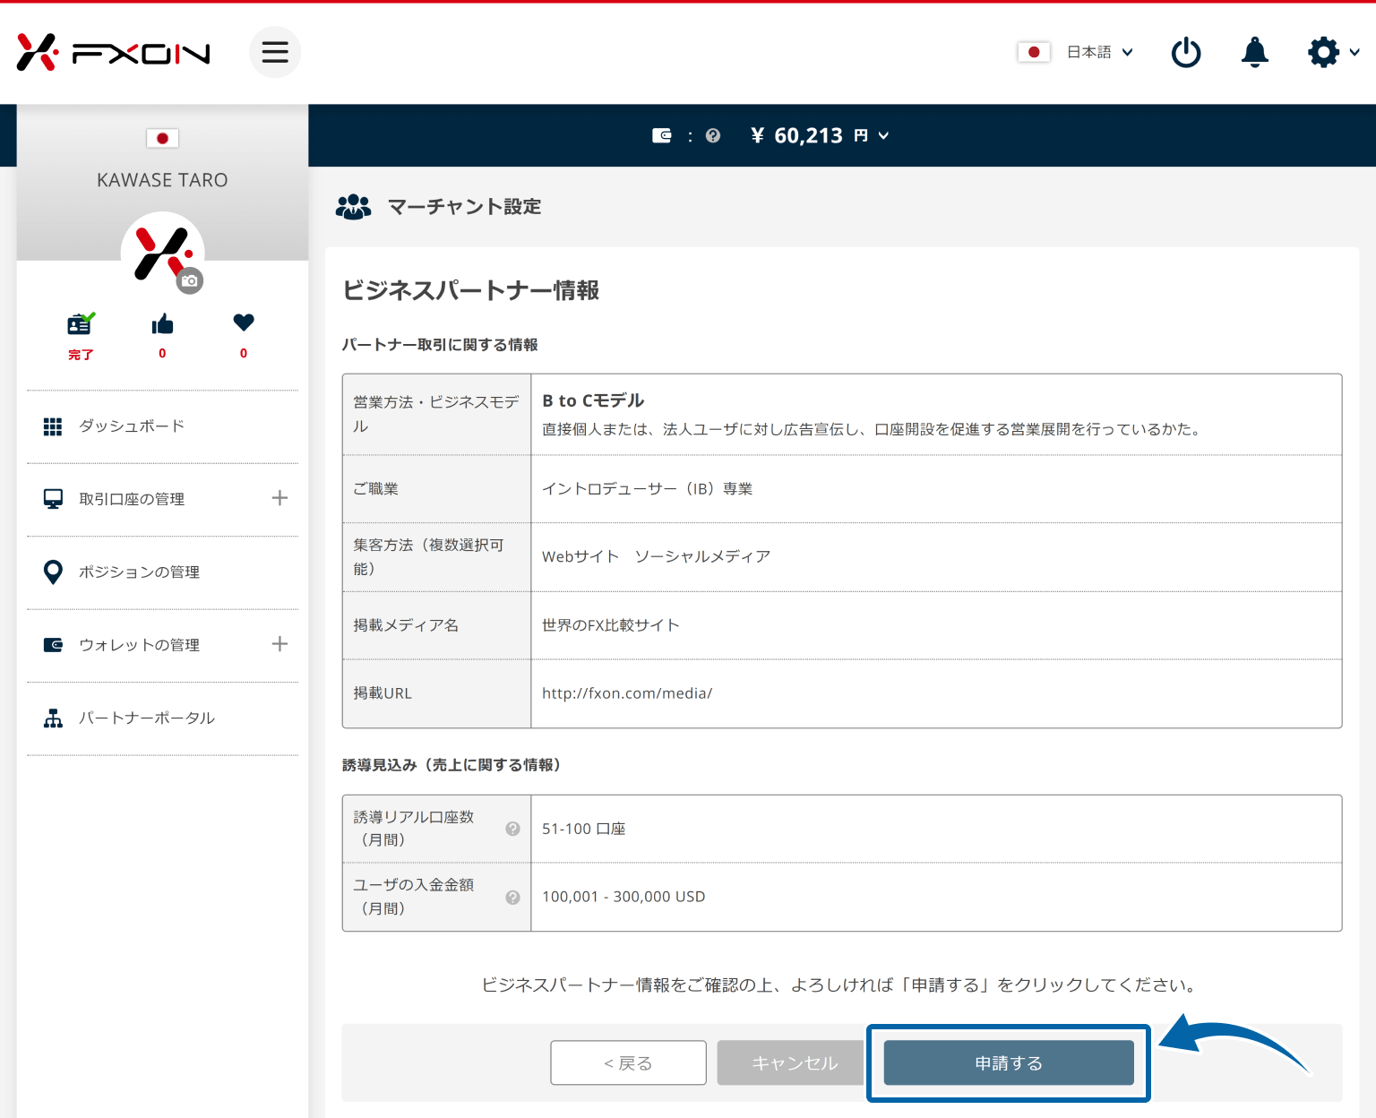Click the verification 完了 ID card icon
The width and height of the screenshot is (1376, 1118).
81,323
